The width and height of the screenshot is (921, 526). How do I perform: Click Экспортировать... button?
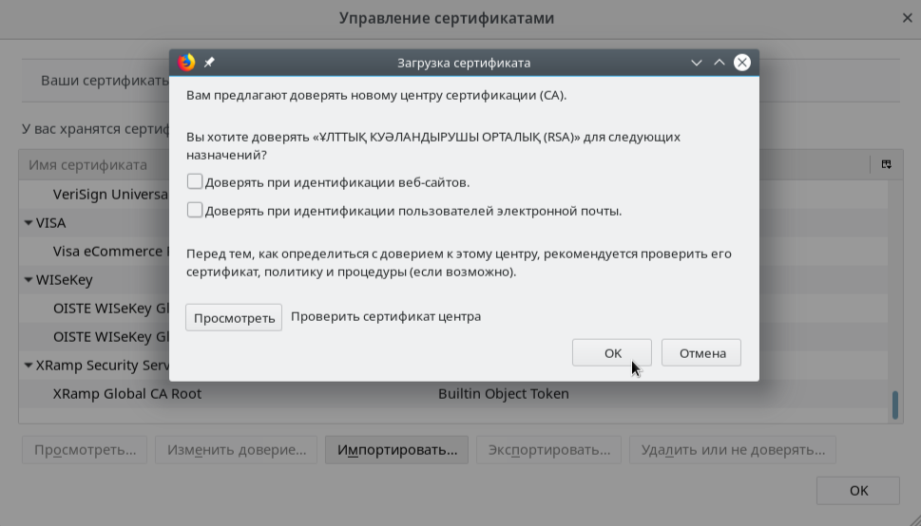(x=549, y=450)
